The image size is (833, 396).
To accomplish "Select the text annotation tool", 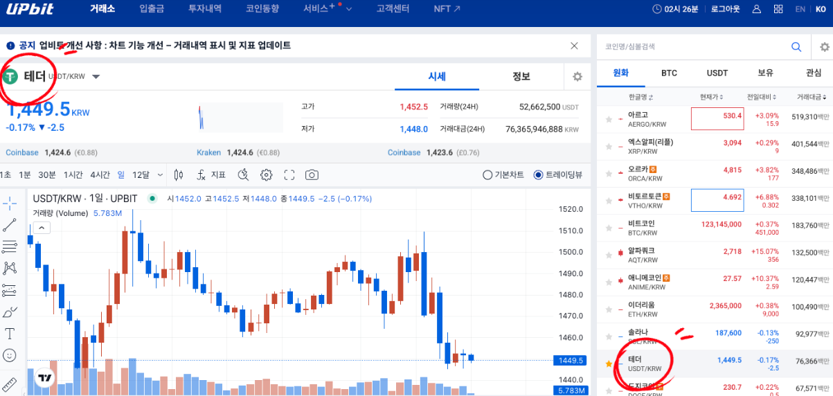I will tap(10, 333).
